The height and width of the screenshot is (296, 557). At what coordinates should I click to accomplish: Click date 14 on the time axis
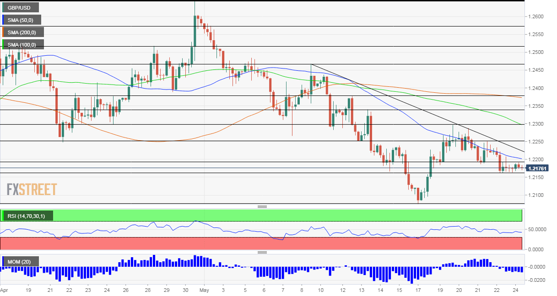pos(381,290)
